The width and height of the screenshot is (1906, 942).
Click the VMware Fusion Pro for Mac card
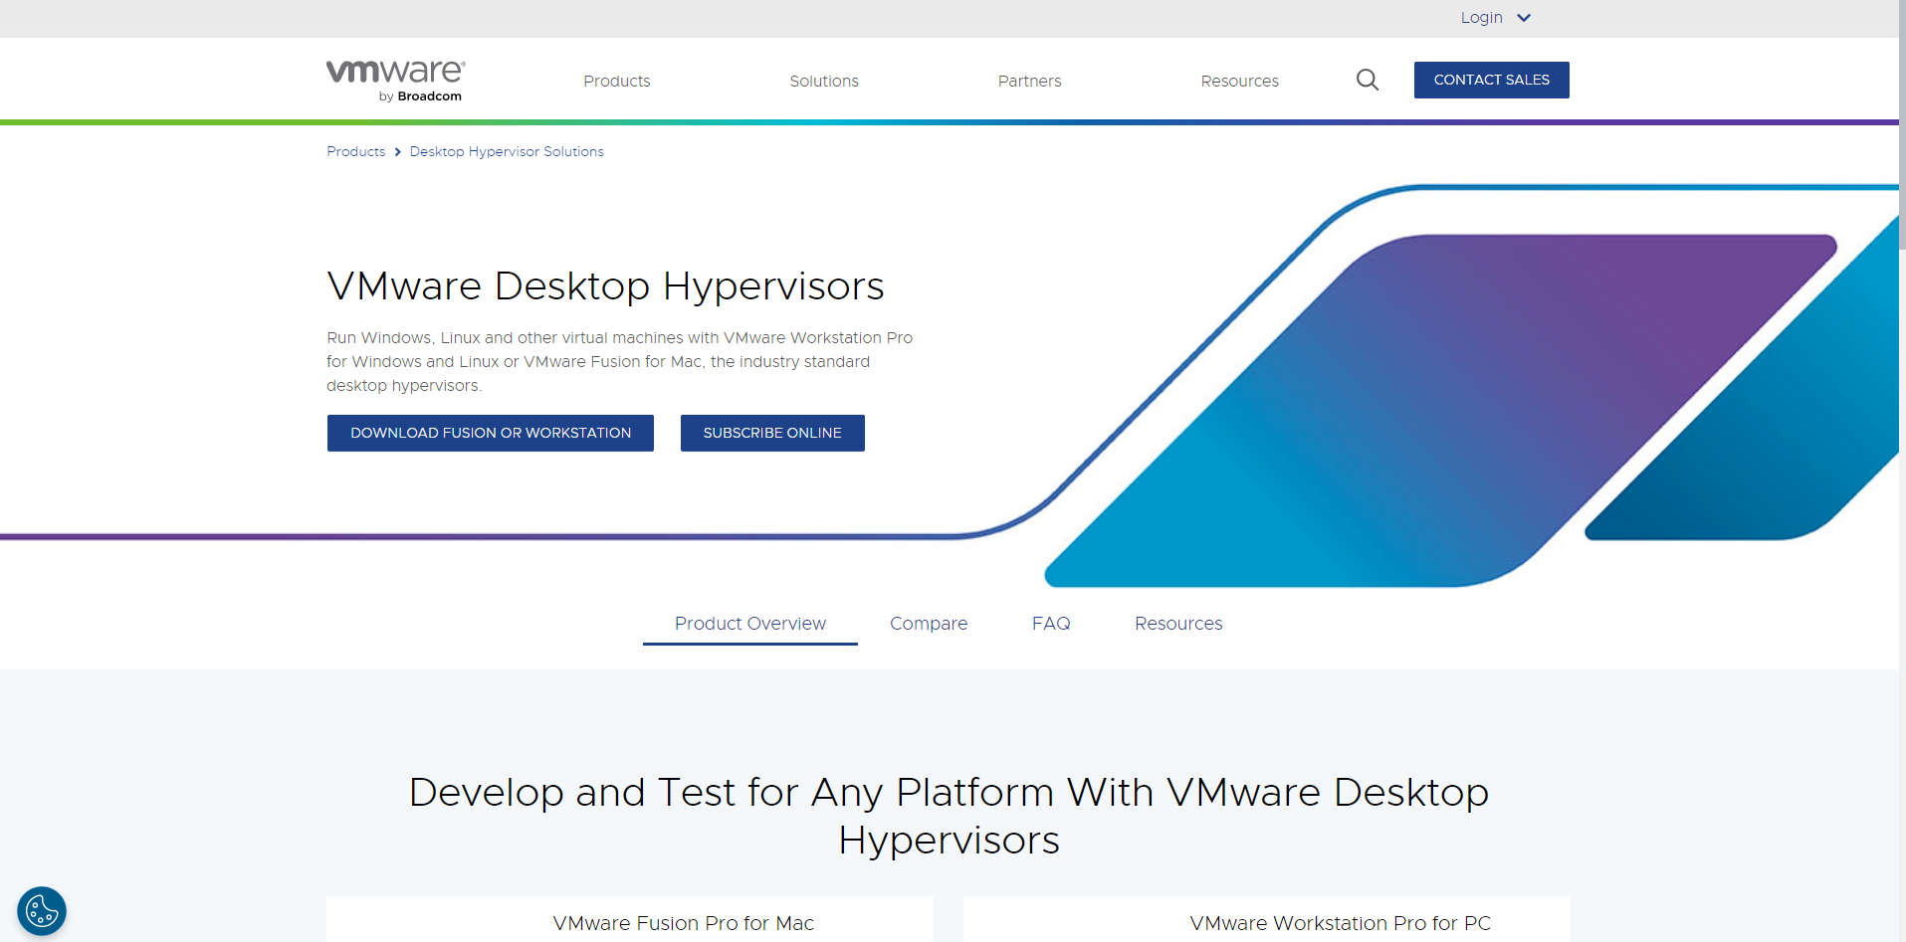click(x=630, y=920)
